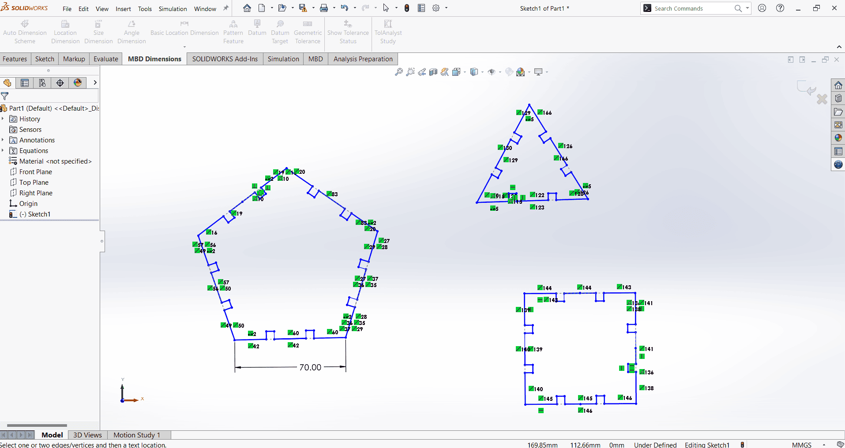Open File Explorer tab in task pane

838,112
